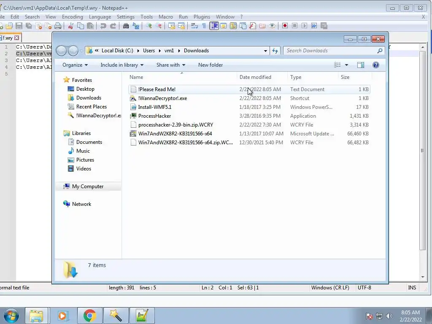Image resolution: width=432 pixels, height=324 pixels.
Task: Open Share with dropdown
Action: click(171, 65)
